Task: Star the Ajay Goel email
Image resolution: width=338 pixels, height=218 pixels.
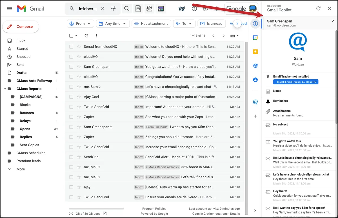Action: (79, 97)
